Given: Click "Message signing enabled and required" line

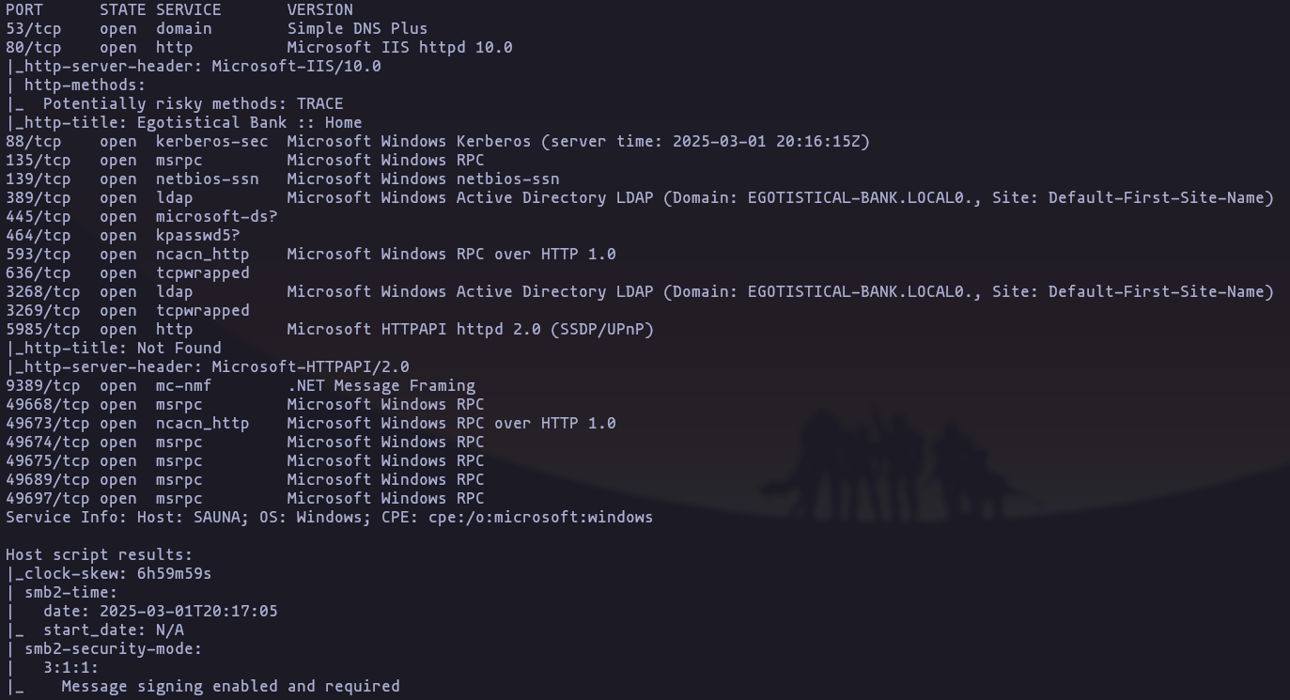Looking at the screenshot, I should click(x=230, y=686).
